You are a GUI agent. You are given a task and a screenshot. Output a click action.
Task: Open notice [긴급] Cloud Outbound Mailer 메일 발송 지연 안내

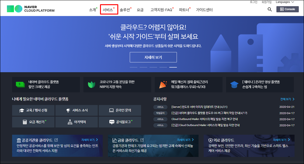click(x=206, y=125)
